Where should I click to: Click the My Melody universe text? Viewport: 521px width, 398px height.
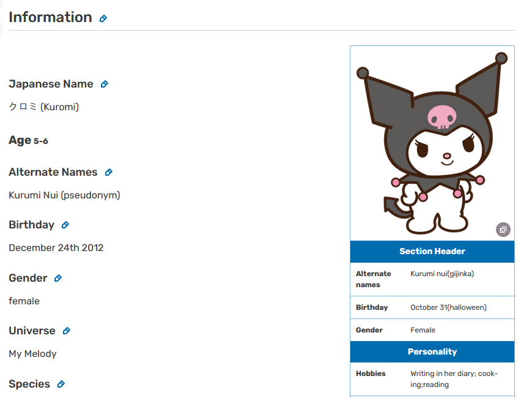(x=32, y=354)
